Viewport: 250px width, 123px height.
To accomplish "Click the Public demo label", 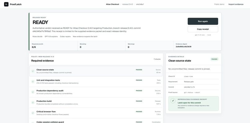I will coord(219,4).
